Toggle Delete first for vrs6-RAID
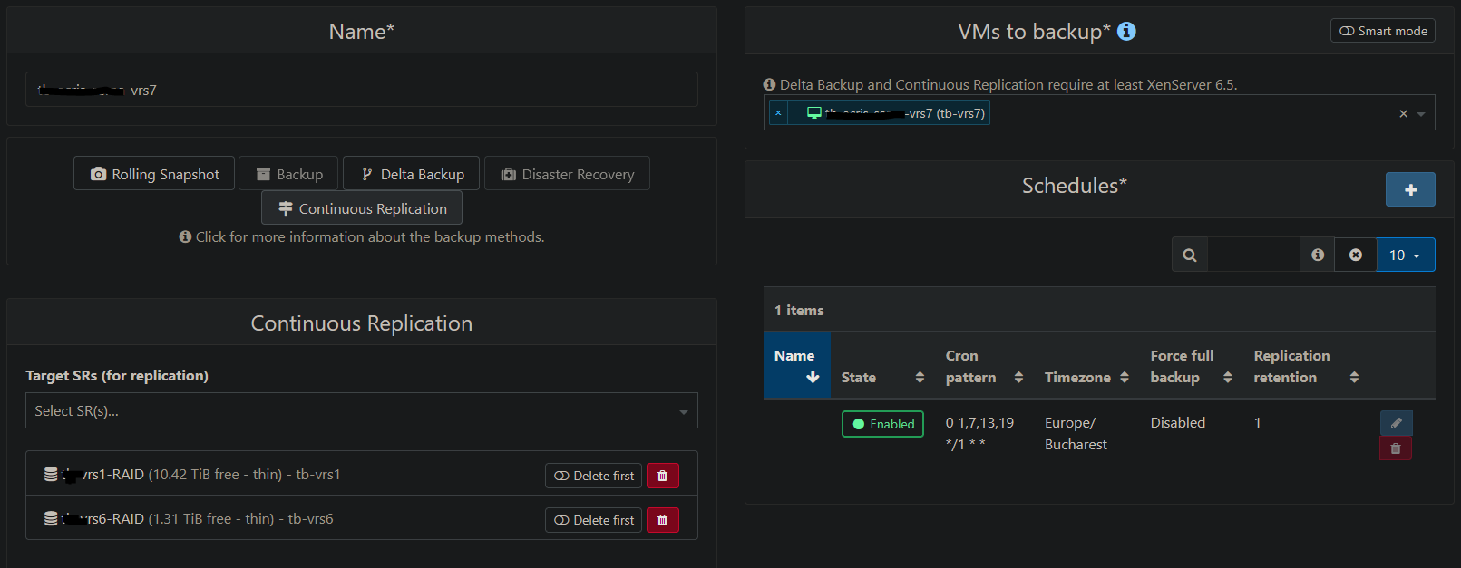 point(594,520)
